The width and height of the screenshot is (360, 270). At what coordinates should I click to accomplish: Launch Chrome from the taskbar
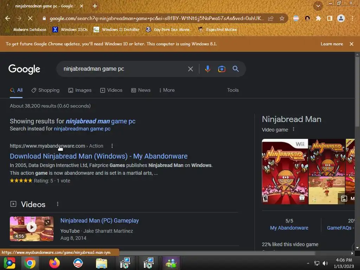click(x=30, y=263)
